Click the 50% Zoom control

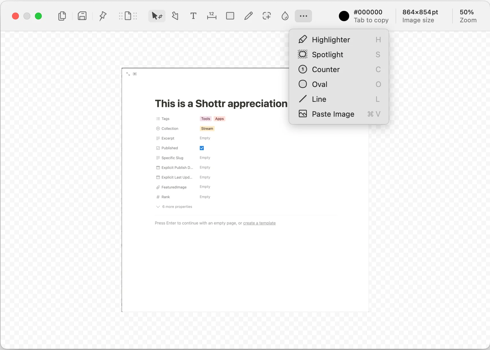click(468, 16)
